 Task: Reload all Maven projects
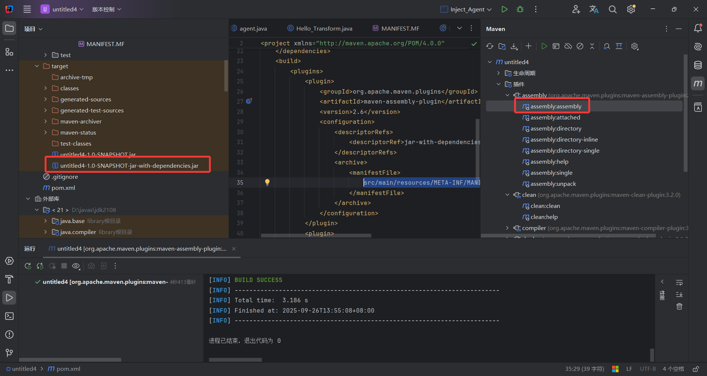pyautogui.click(x=489, y=46)
